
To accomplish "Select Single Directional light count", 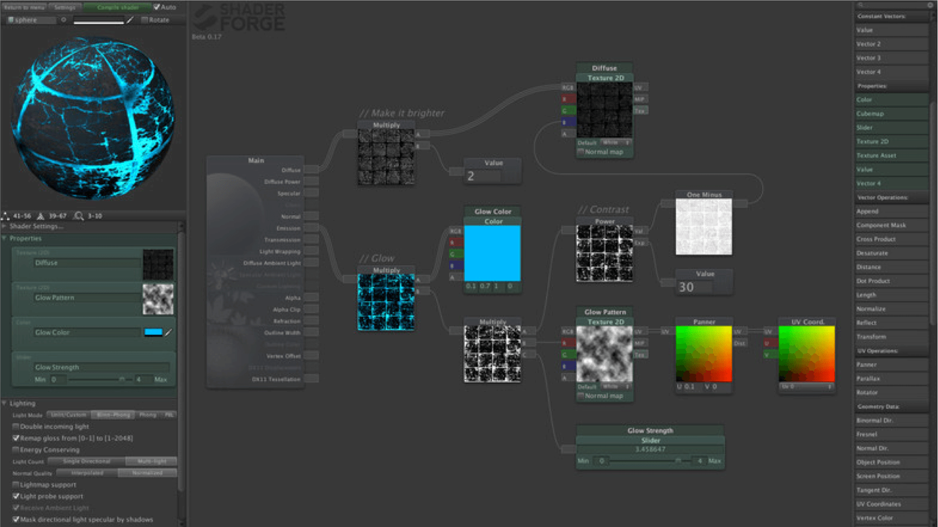I will coord(86,461).
